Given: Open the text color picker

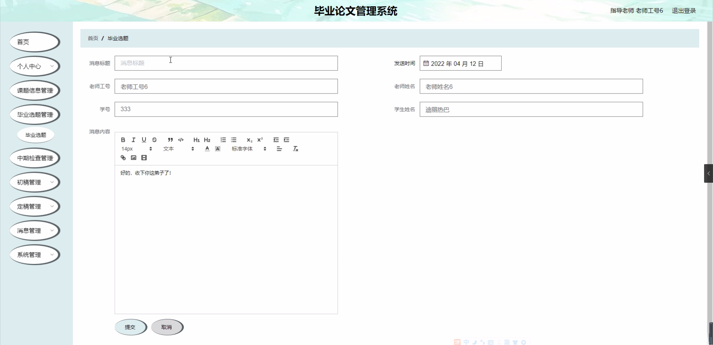Looking at the screenshot, I should pyautogui.click(x=207, y=149).
